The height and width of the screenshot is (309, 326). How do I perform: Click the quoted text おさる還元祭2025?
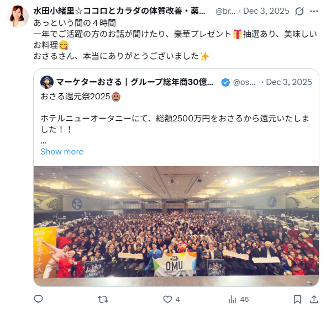75,97
